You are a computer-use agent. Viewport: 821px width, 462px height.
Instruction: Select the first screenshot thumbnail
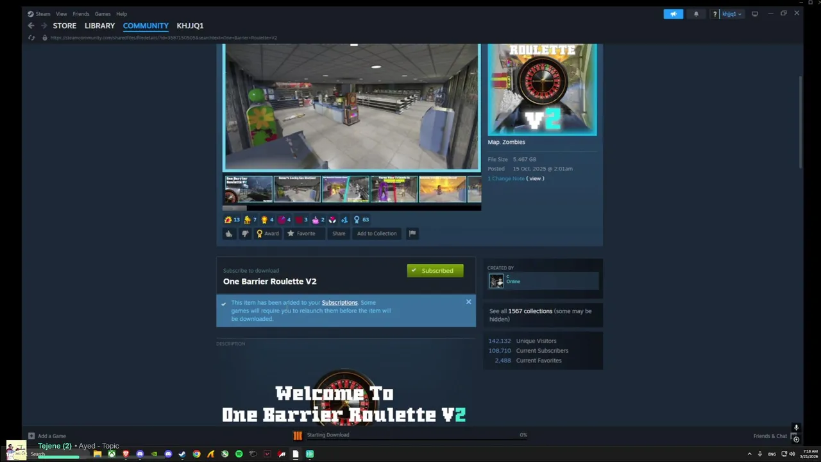pyautogui.click(x=248, y=189)
